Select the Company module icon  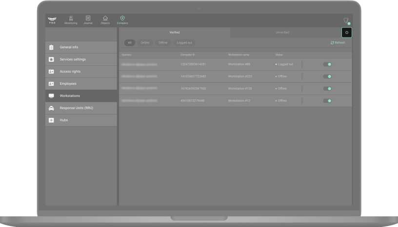(122, 19)
